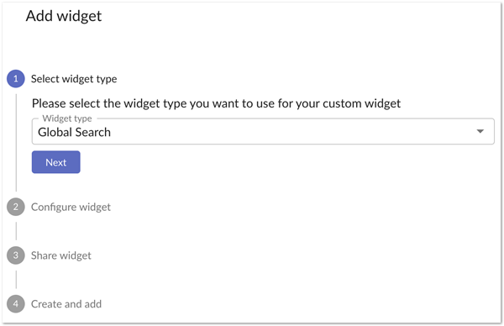Click the connector line below step 1
This screenshot has height=326, width=504.
pos(16,143)
